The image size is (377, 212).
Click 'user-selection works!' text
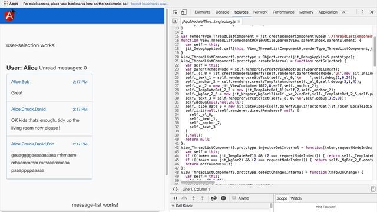31,45
